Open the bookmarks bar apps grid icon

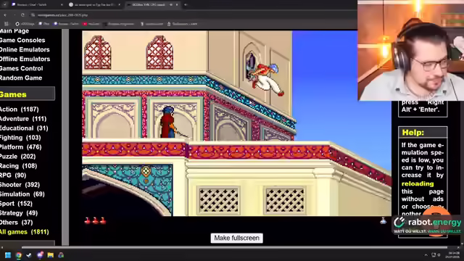tap(7, 24)
